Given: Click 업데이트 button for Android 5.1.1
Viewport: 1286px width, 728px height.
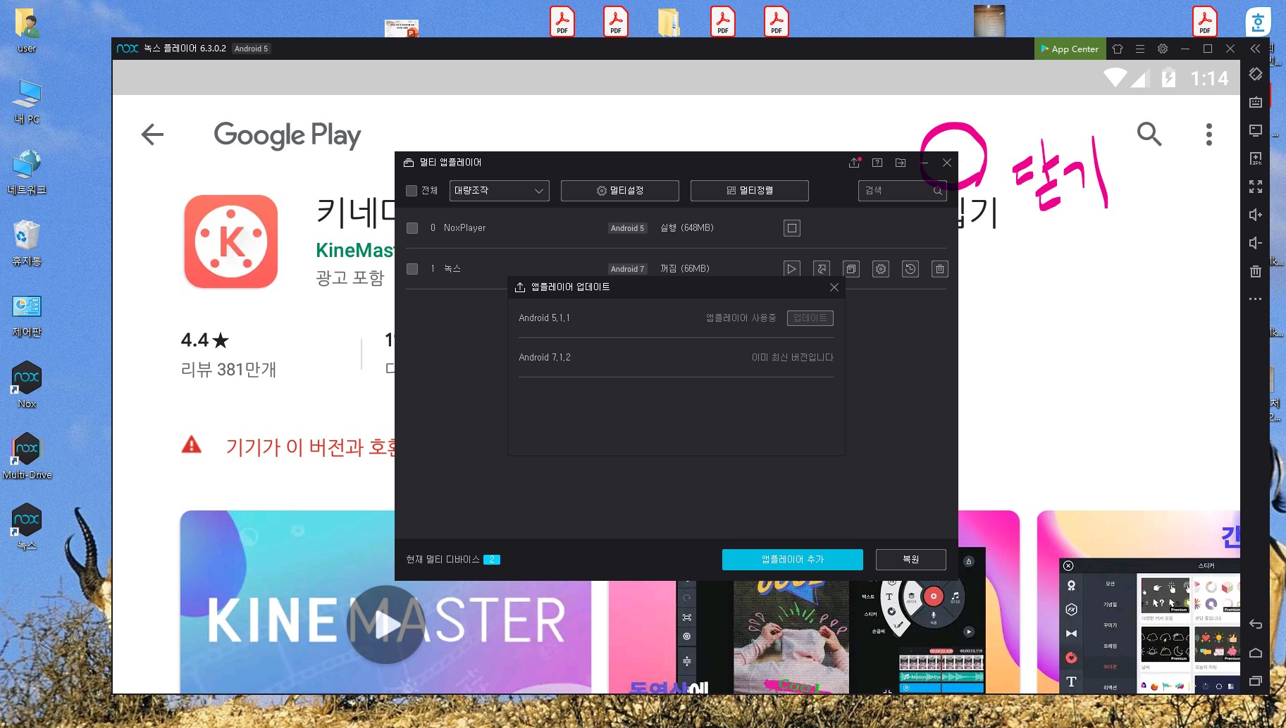Looking at the screenshot, I should [x=810, y=318].
